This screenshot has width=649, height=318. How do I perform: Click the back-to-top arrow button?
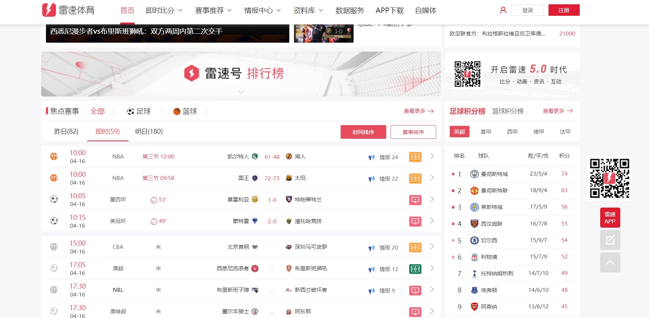(x=610, y=262)
